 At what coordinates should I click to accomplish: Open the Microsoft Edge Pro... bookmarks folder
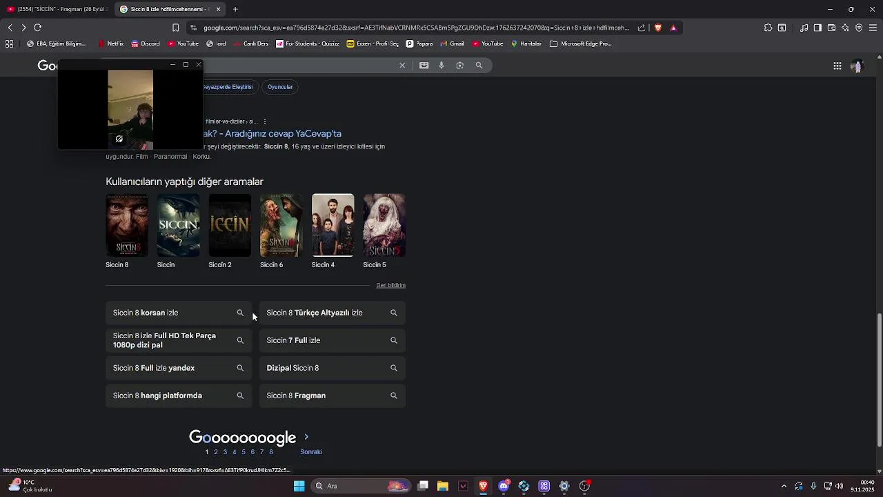(x=581, y=43)
